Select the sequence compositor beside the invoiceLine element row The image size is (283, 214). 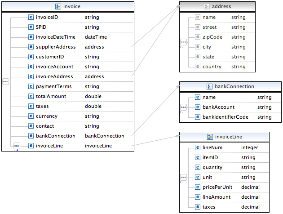click(x=17, y=146)
